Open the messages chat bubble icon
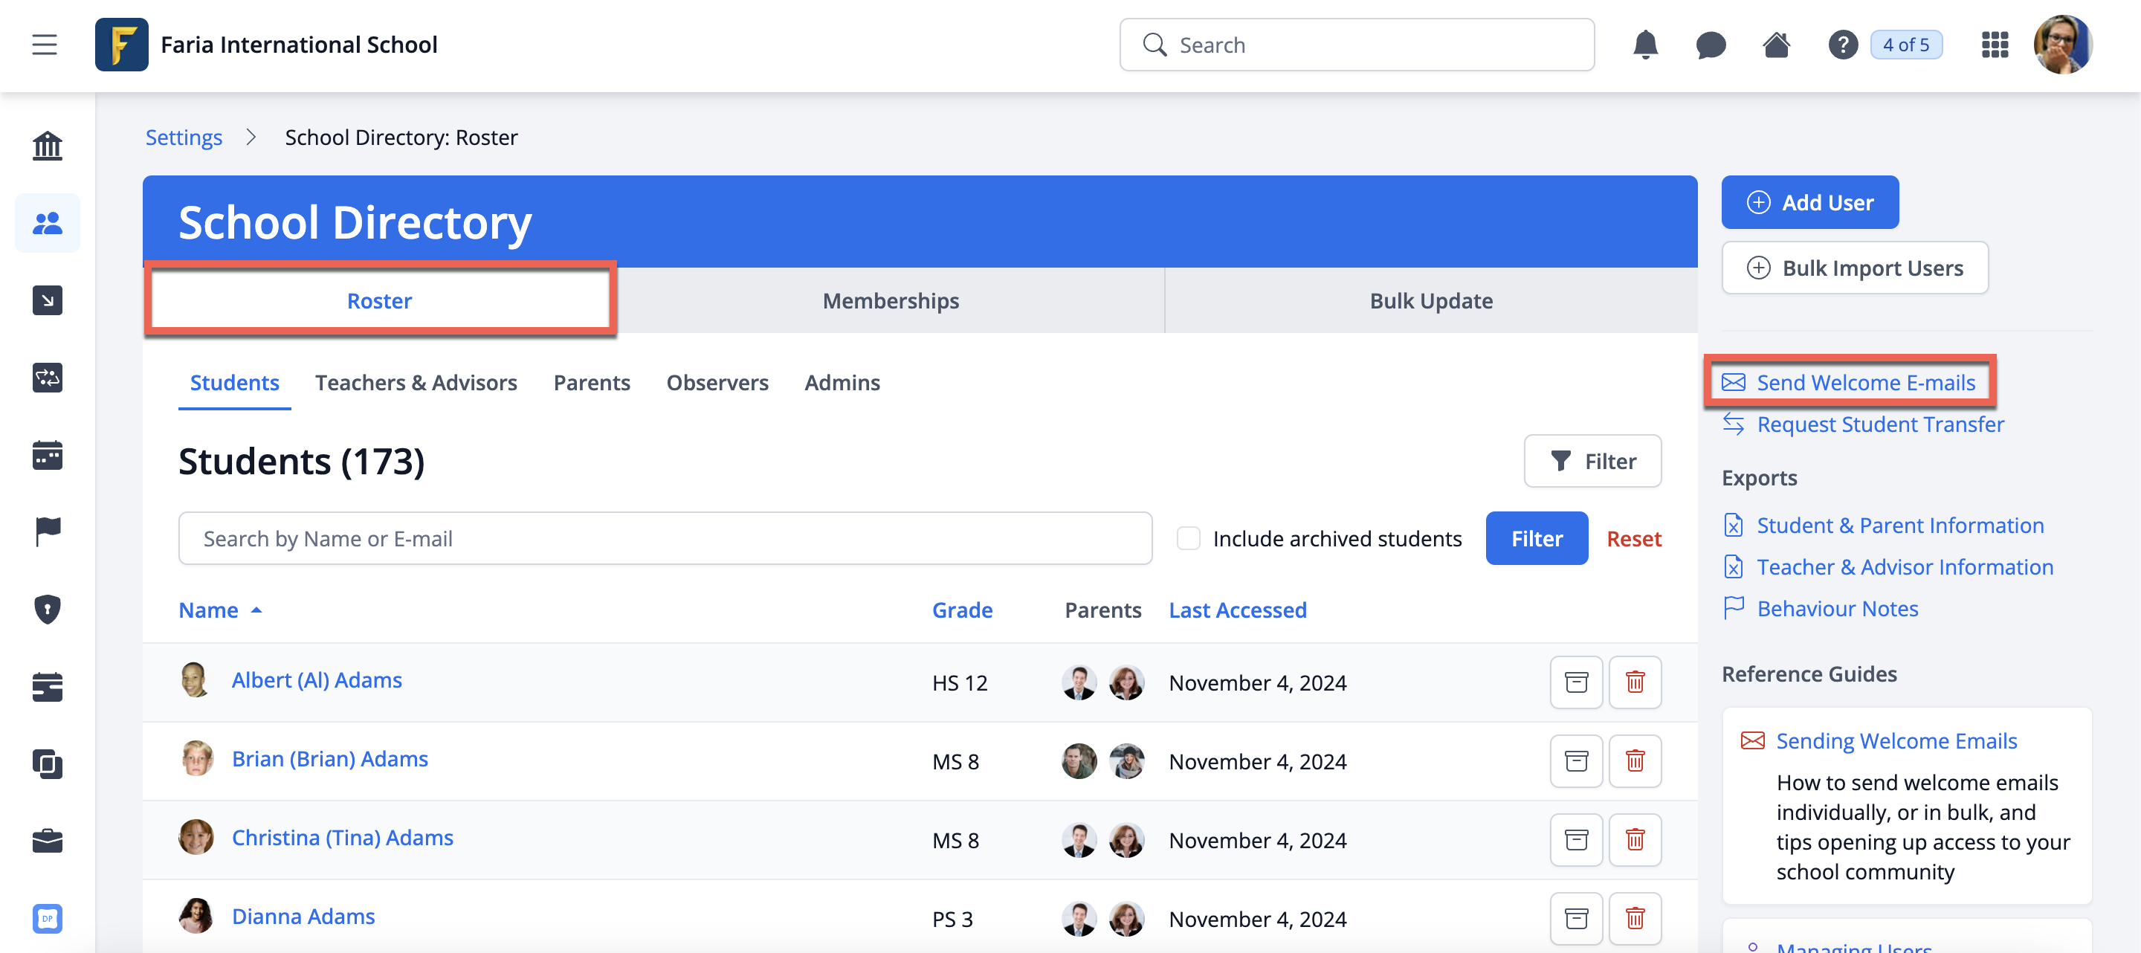 (x=1711, y=45)
